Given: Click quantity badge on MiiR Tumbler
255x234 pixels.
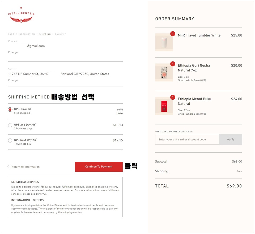Looking at the screenshot, I should coord(173,34).
